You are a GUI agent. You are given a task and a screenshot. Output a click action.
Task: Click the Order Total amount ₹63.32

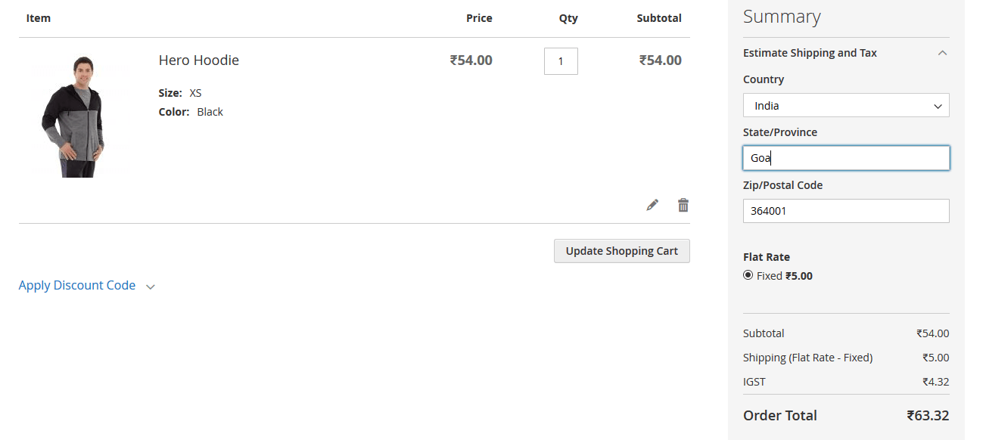pyautogui.click(x=928, y=416)
